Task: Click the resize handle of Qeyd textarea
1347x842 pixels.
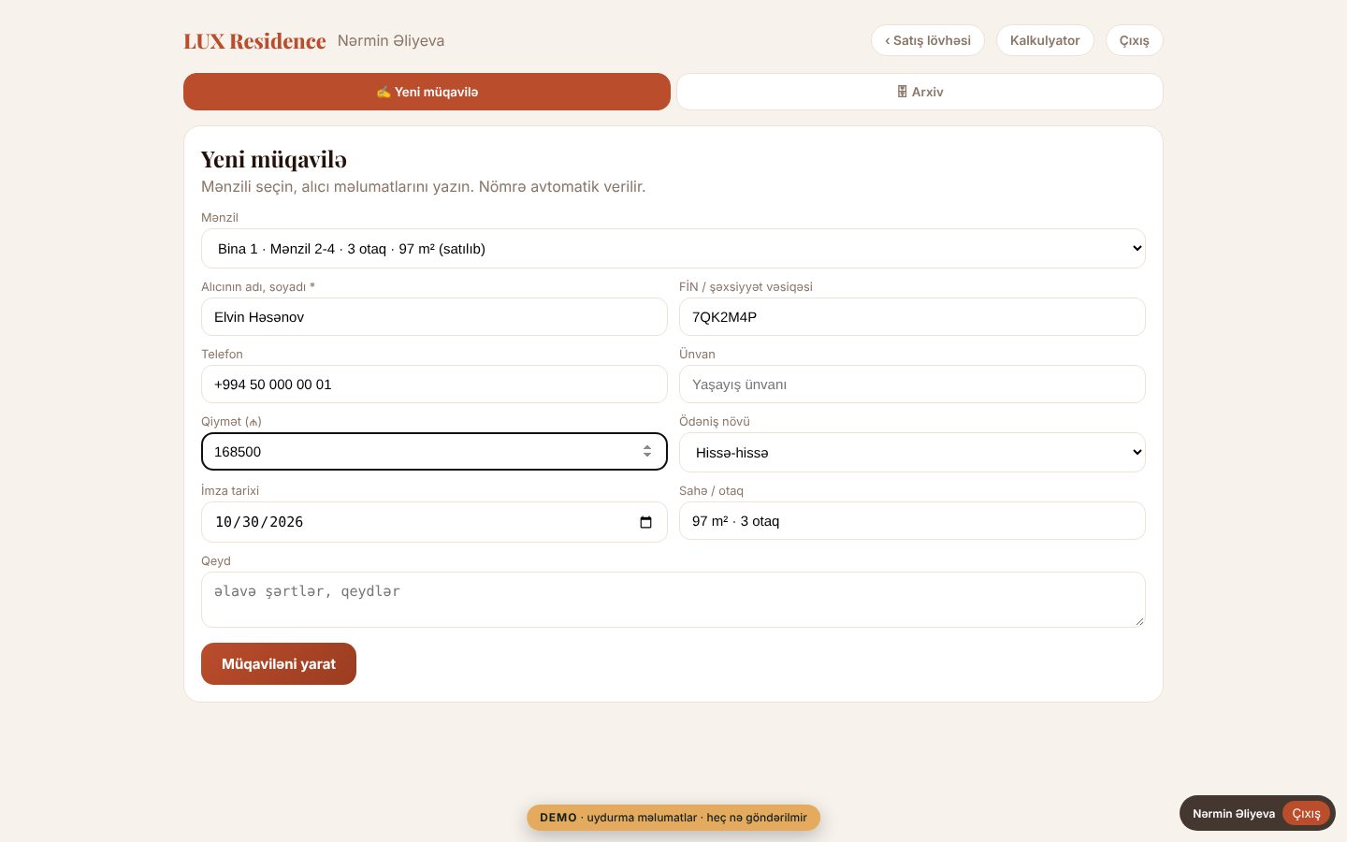Action: click(1138, 621)
